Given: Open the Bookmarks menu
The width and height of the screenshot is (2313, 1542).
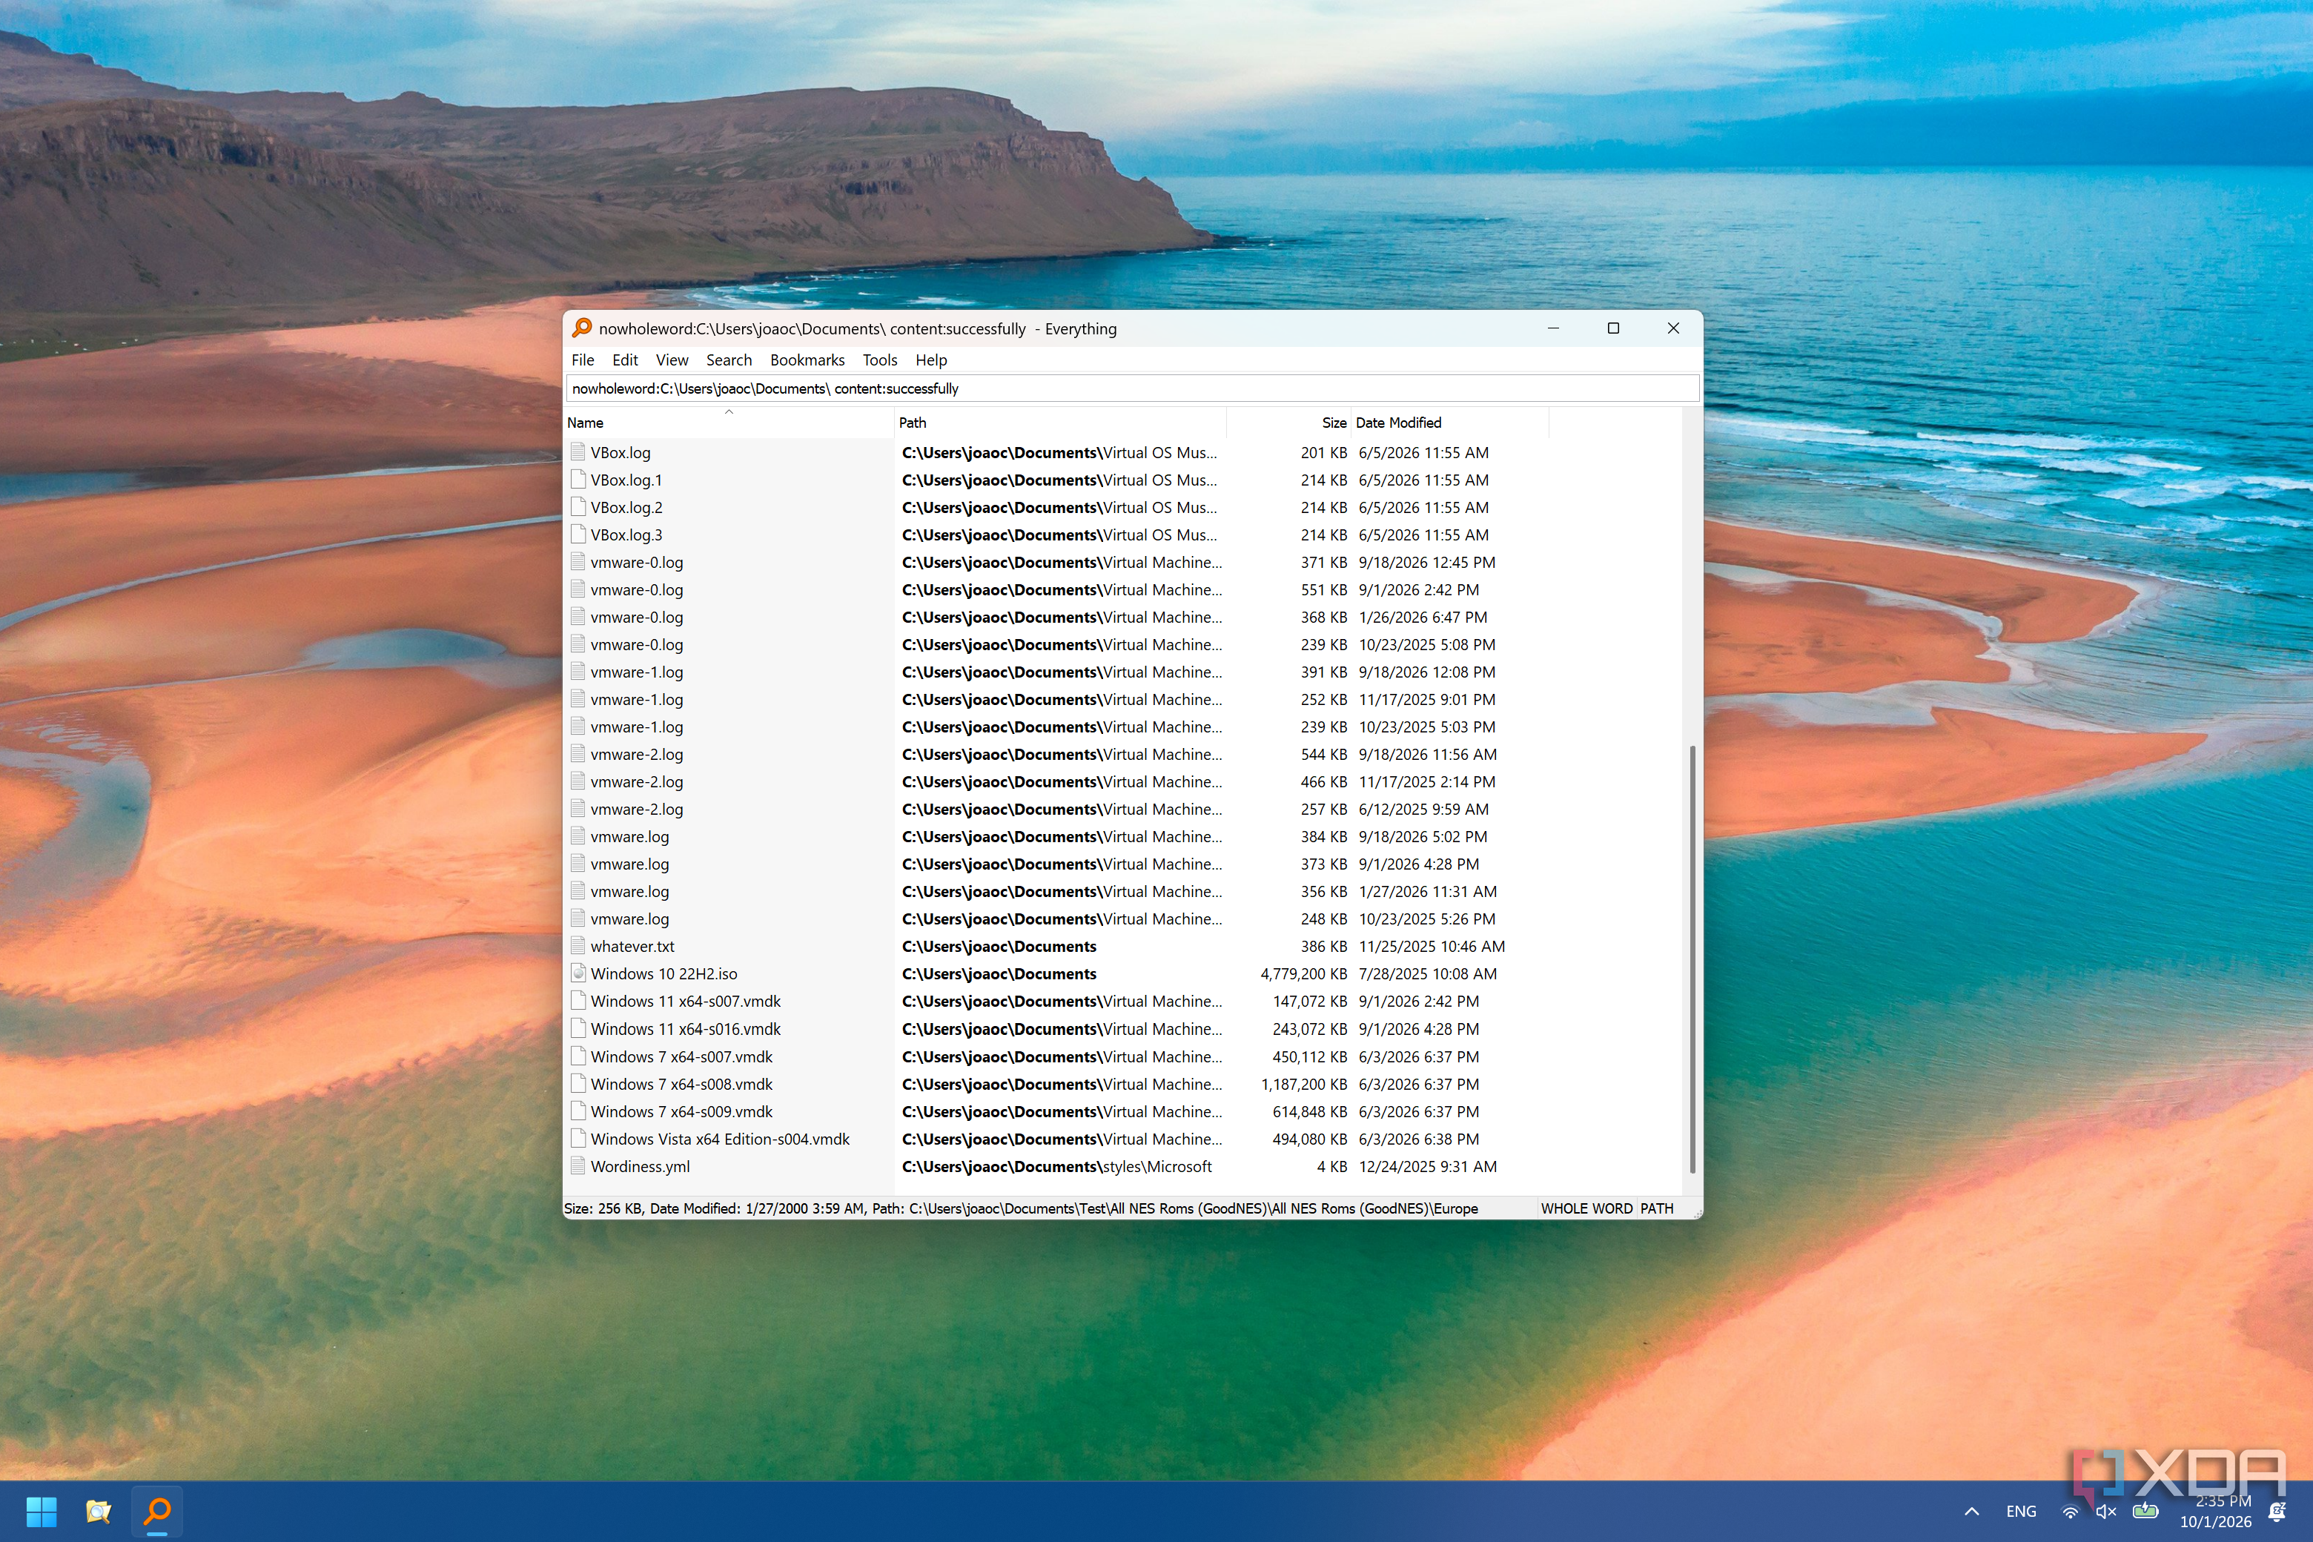Looking at the screenshot, I should 807,360.
